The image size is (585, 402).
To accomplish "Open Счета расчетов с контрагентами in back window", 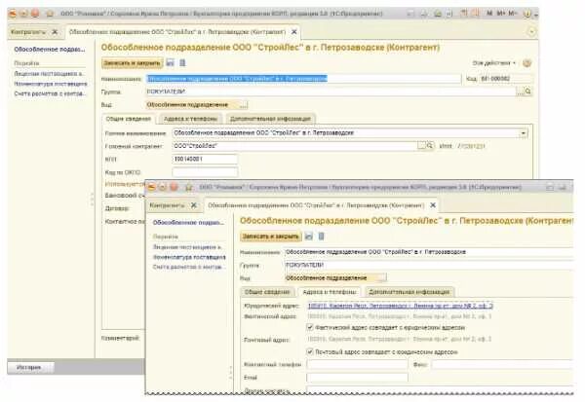I will coord(50,93).
